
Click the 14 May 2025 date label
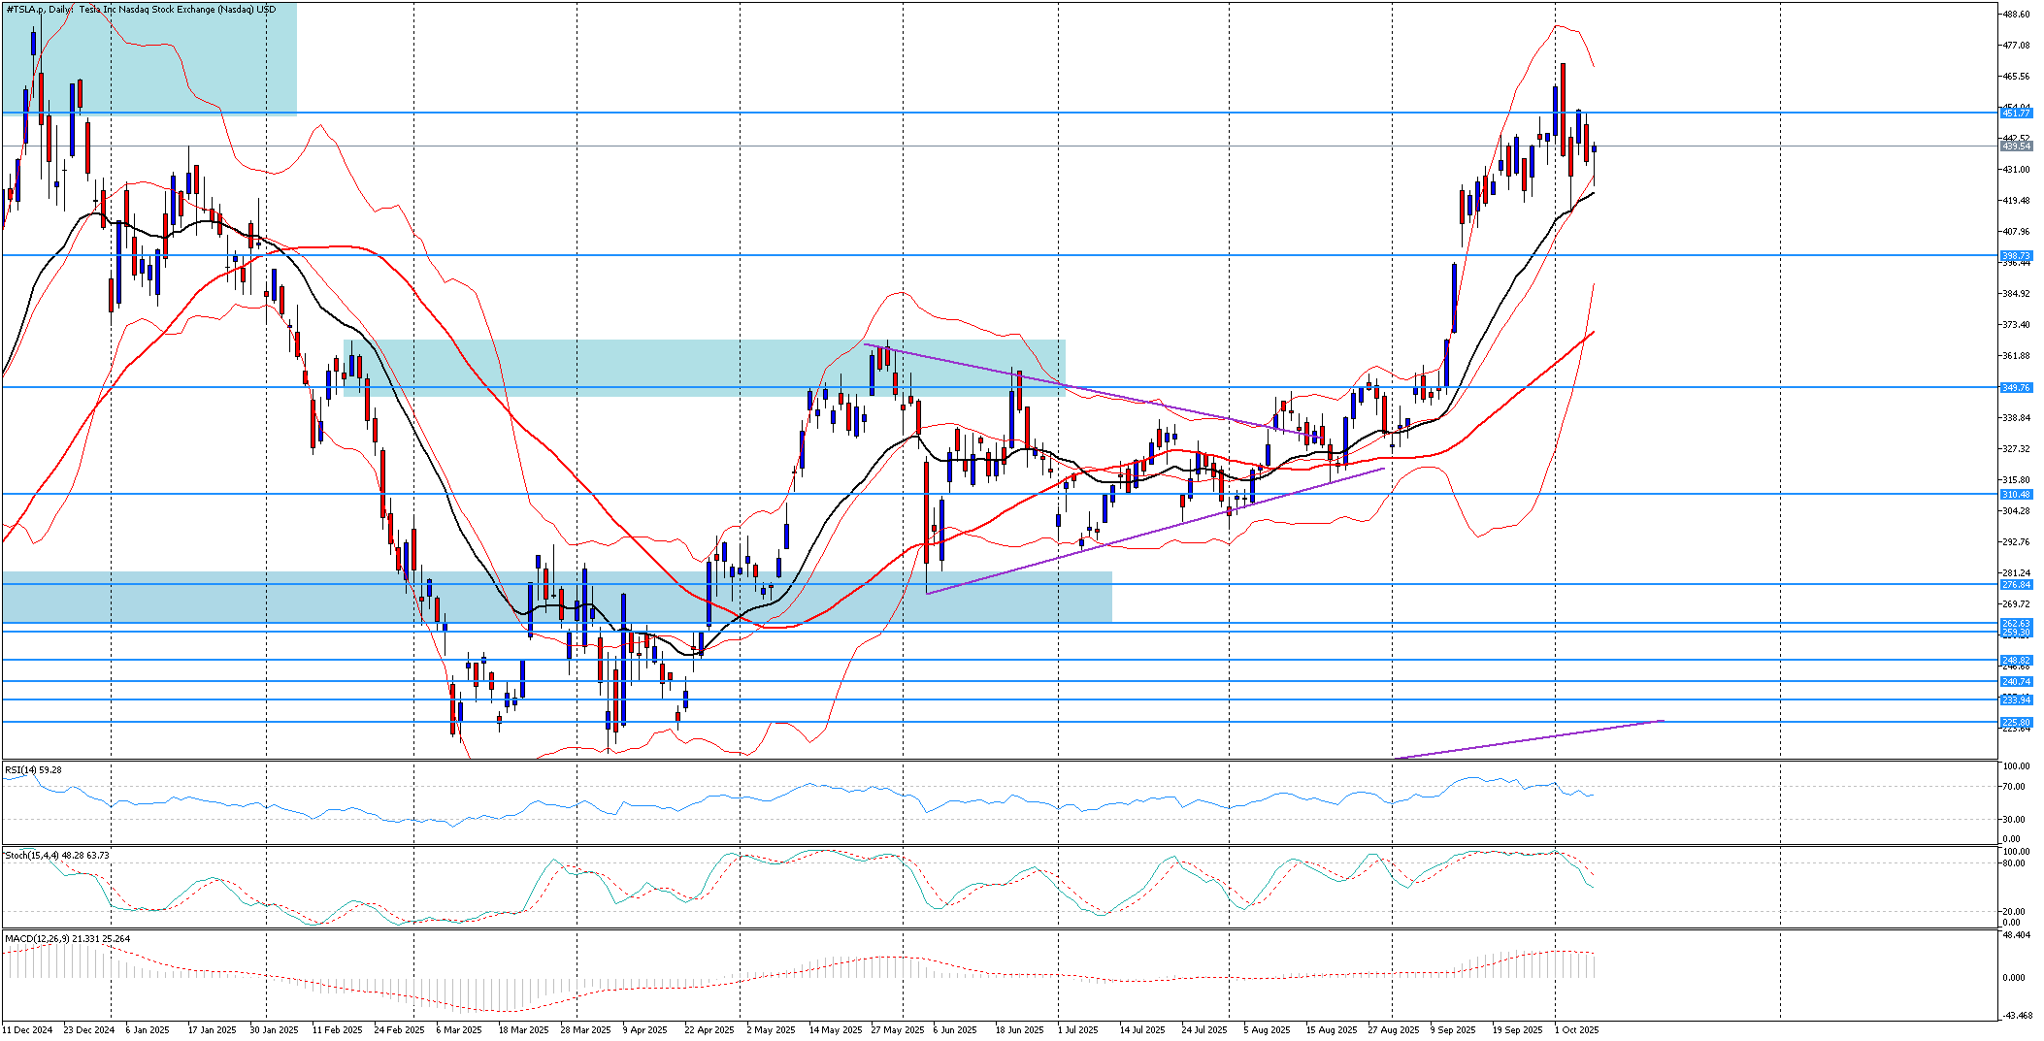click(x=836, y=1030)
